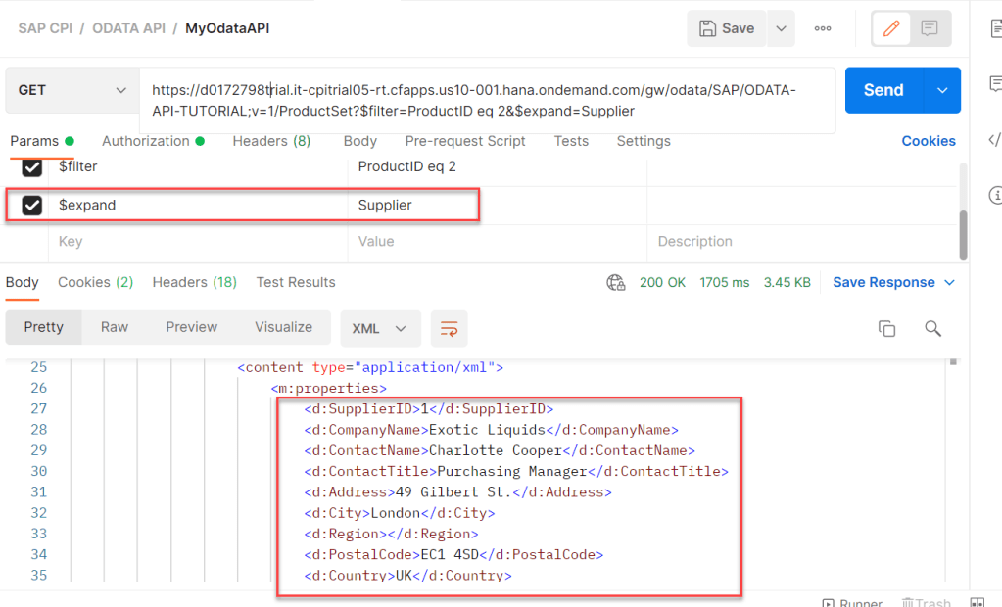Uncheck the $filter parameter checkbox
The width and height of the screenshot is (1002, 607).
pyautogui.click(x=32, y=167)
